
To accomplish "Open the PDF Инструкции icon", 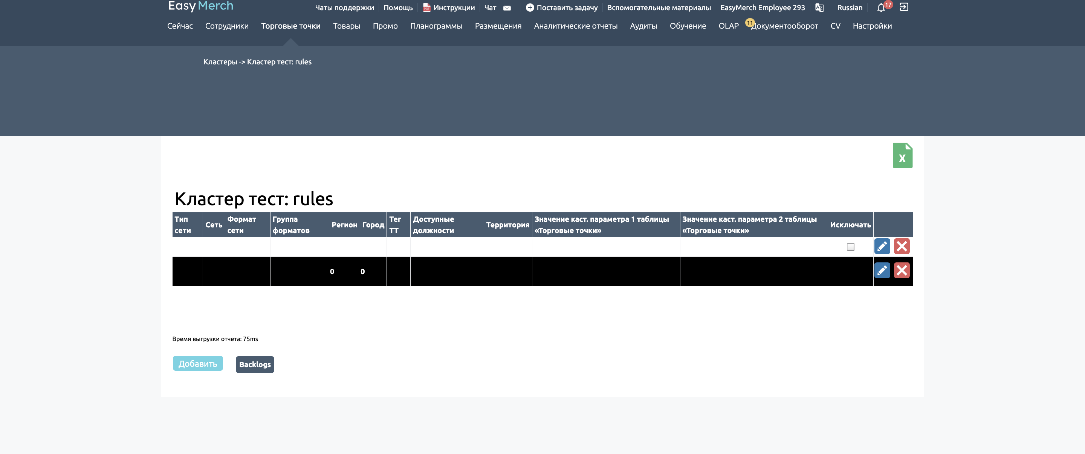I will click(x=426, y=8).
